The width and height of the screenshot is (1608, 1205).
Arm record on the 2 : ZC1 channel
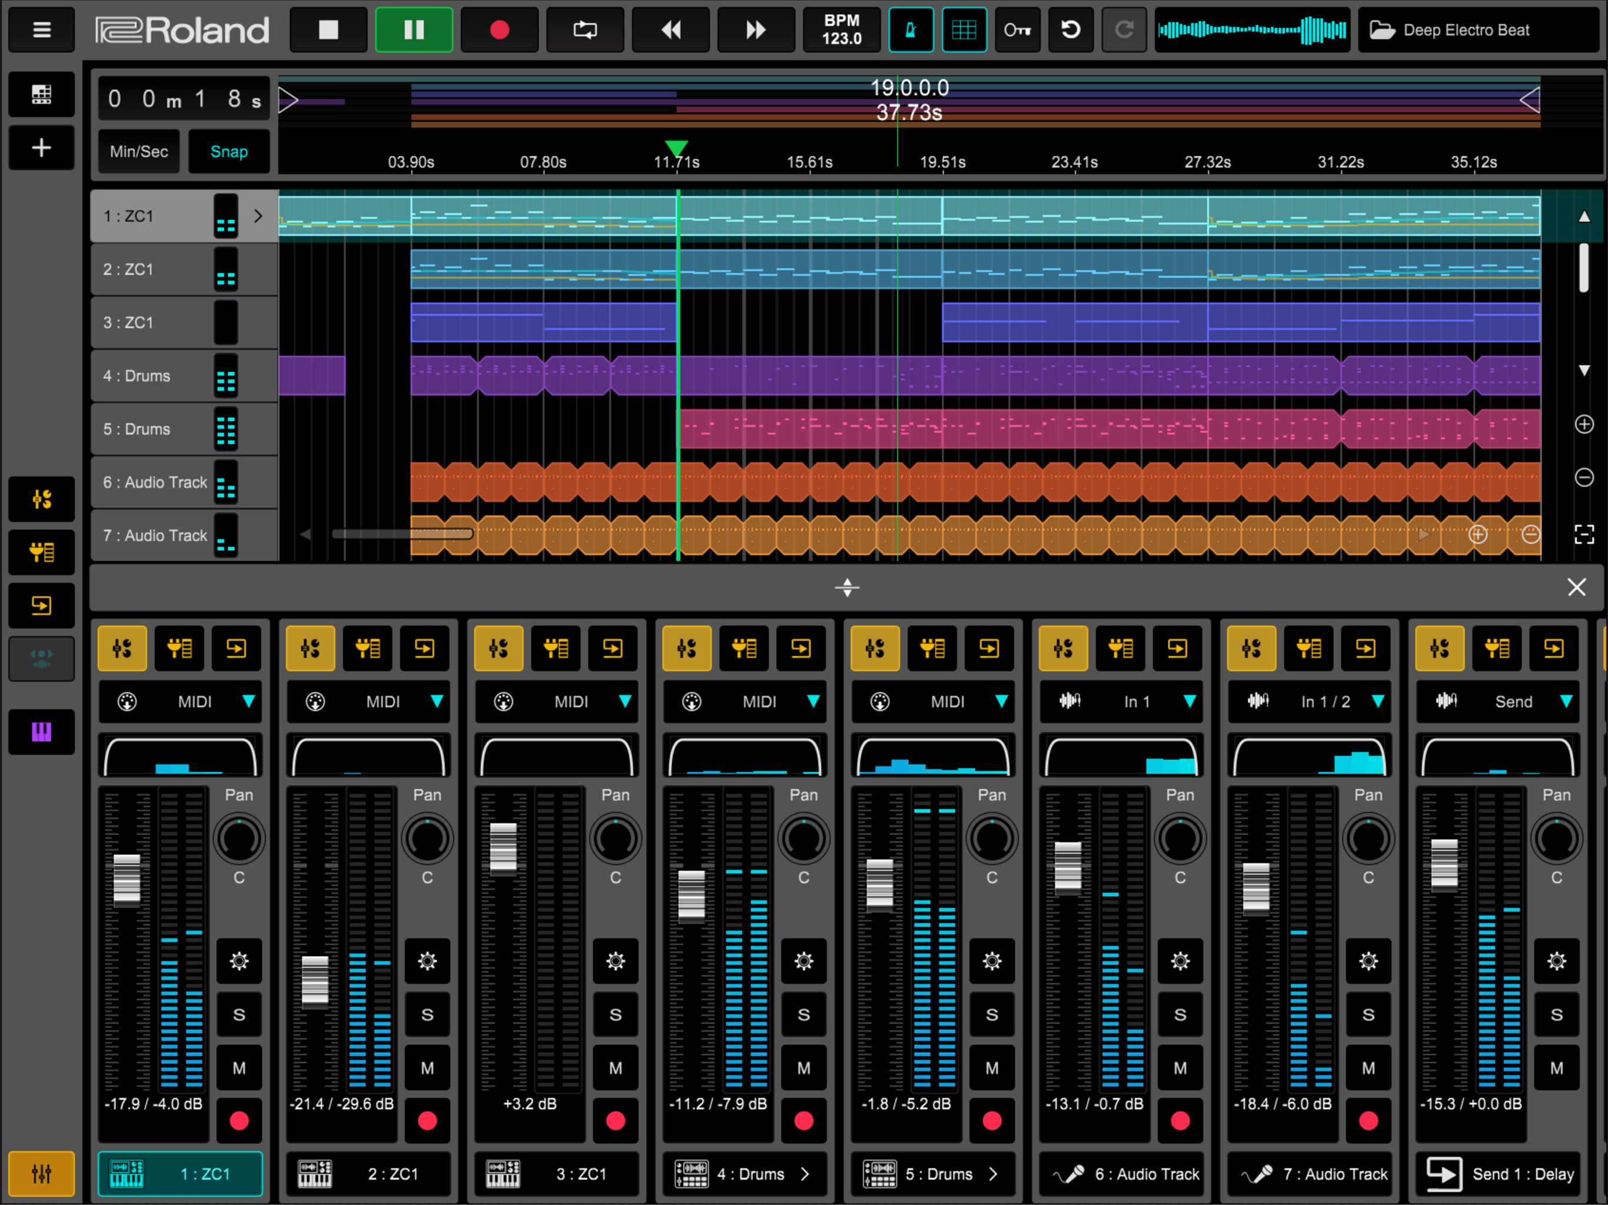click(x=427, y=1121)
